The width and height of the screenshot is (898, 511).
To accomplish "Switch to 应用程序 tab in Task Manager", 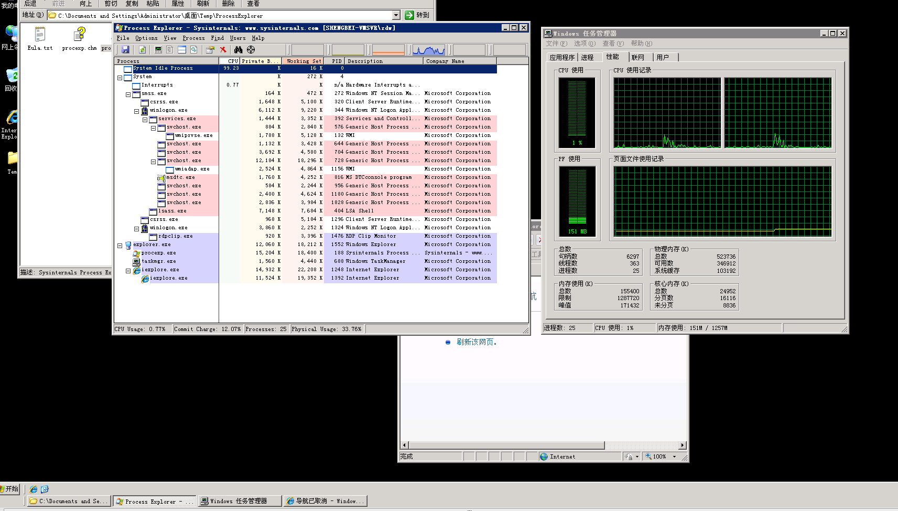I will (x=562, y=58).
